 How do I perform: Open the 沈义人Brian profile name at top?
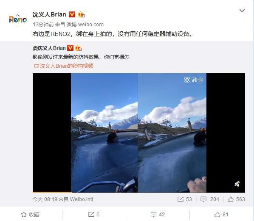coord(49,14)
